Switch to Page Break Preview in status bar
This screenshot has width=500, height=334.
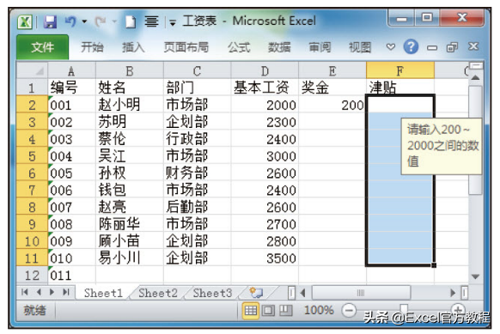(x=286, y=310)
